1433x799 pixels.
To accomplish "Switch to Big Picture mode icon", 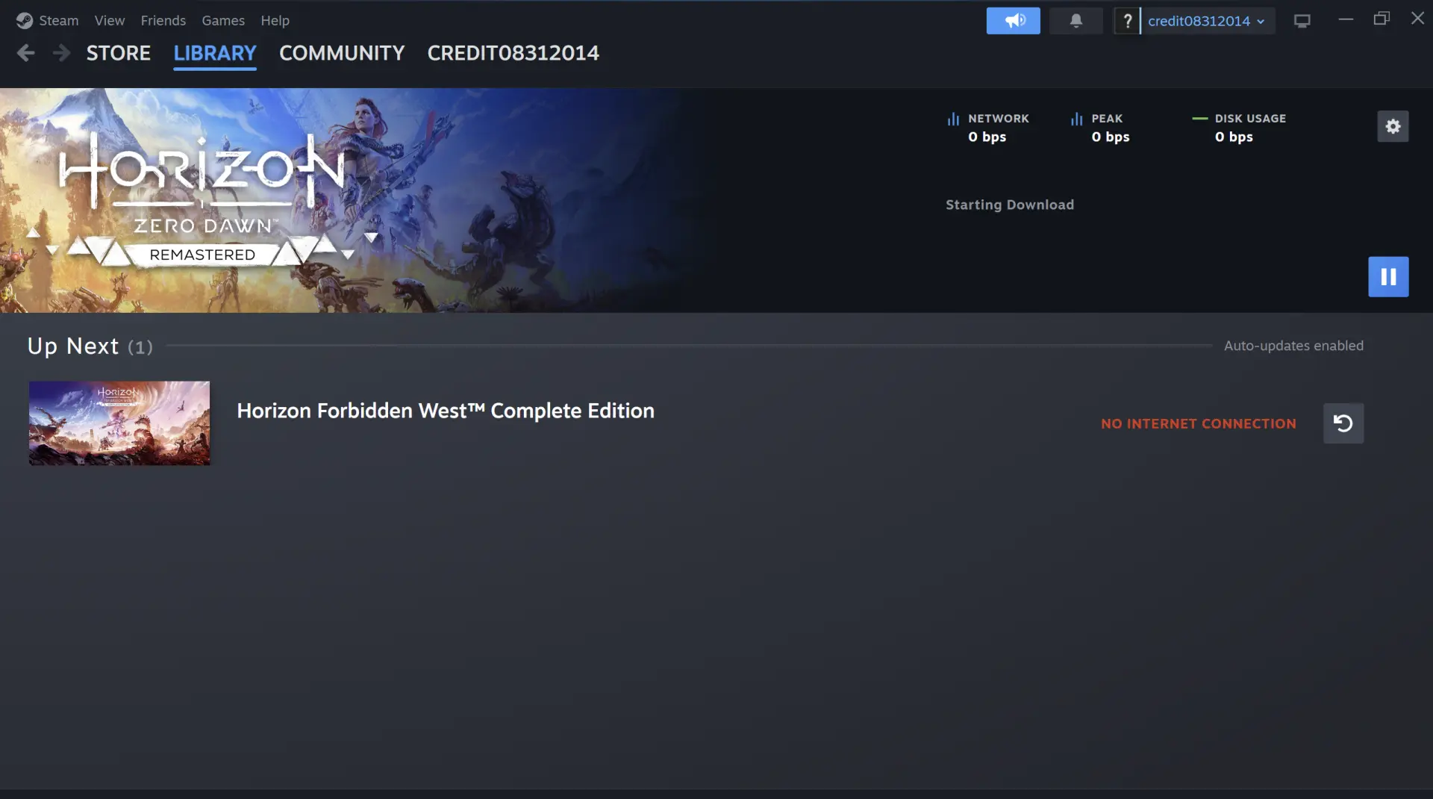I will (x=1302, y=21).
